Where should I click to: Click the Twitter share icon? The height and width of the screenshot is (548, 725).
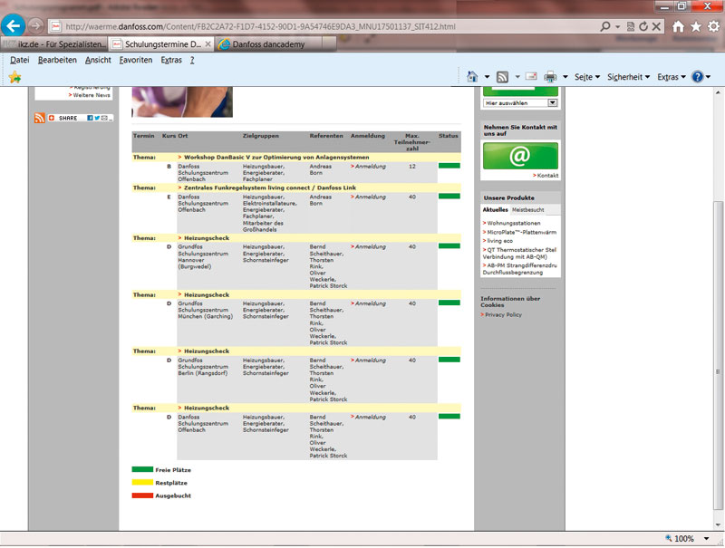[97, 118]
